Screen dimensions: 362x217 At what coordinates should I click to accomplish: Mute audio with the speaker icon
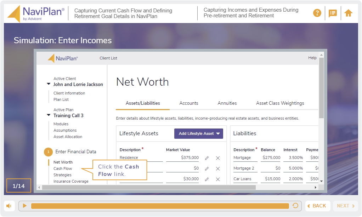[x=9, y=206]
